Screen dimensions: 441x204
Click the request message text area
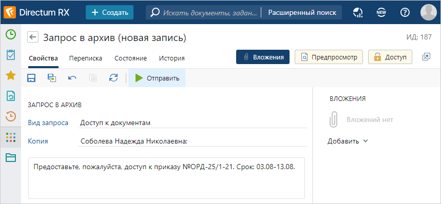coord(166,178)
